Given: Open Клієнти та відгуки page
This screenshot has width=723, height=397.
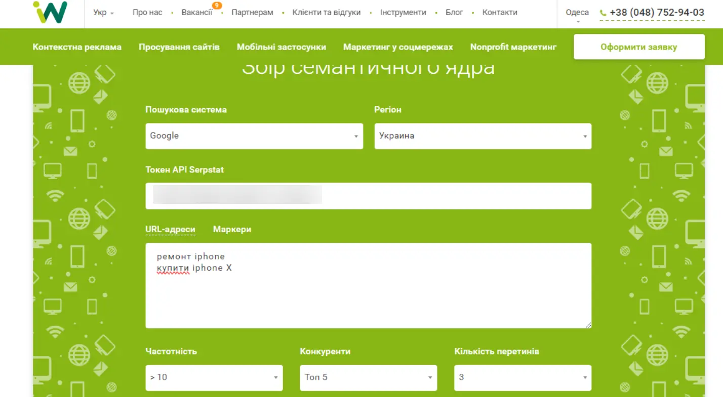Looking at the screenshot, I should (327, 13).
